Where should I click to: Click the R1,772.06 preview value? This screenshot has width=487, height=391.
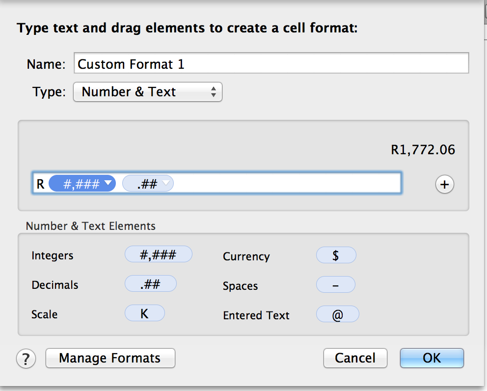coord(423,150)
